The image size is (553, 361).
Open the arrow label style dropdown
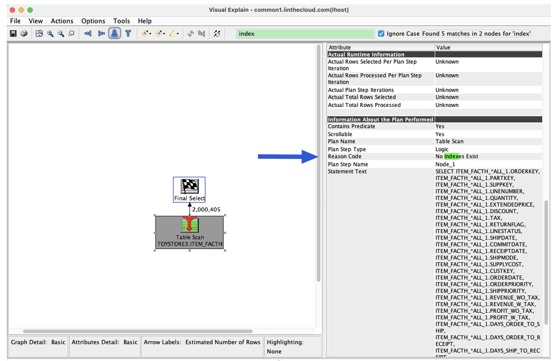point(164,33)
